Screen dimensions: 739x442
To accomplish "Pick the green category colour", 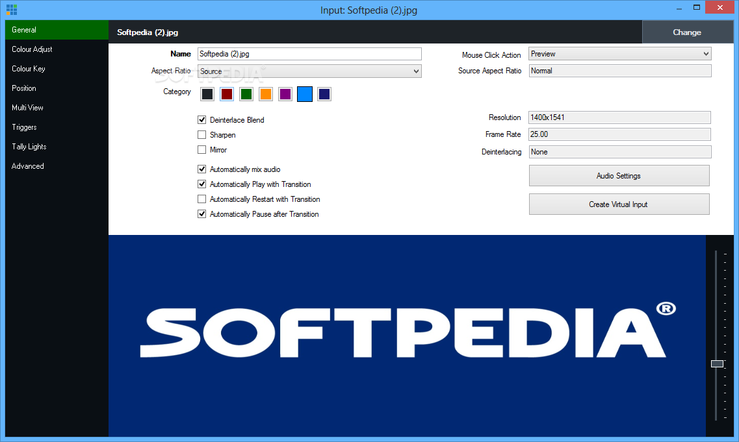I will point(246,94).
